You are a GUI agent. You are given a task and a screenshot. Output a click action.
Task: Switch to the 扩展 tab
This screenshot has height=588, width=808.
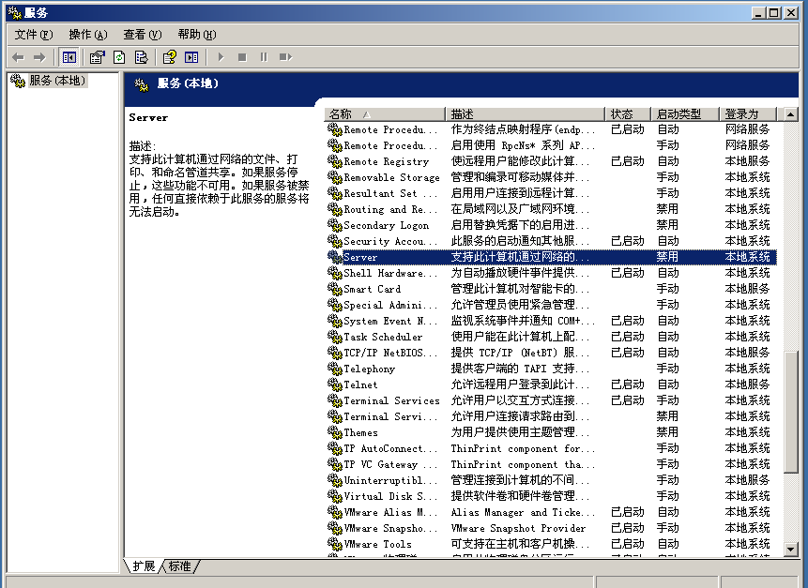coord(144,566)
